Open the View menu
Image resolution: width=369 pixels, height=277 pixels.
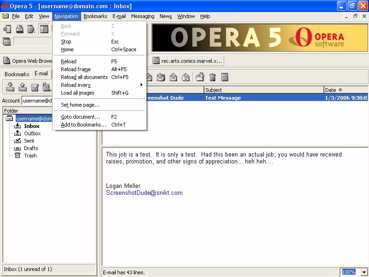click(x=44, y=16)
